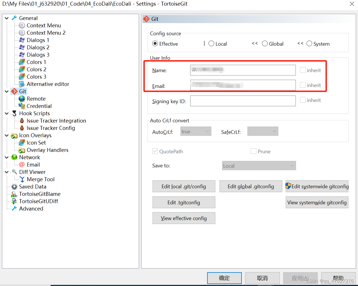Image resolution: width=358 pixels, height=286 pixels.
Task: Open the Saved Data settings page
Action: pos(33,187)
